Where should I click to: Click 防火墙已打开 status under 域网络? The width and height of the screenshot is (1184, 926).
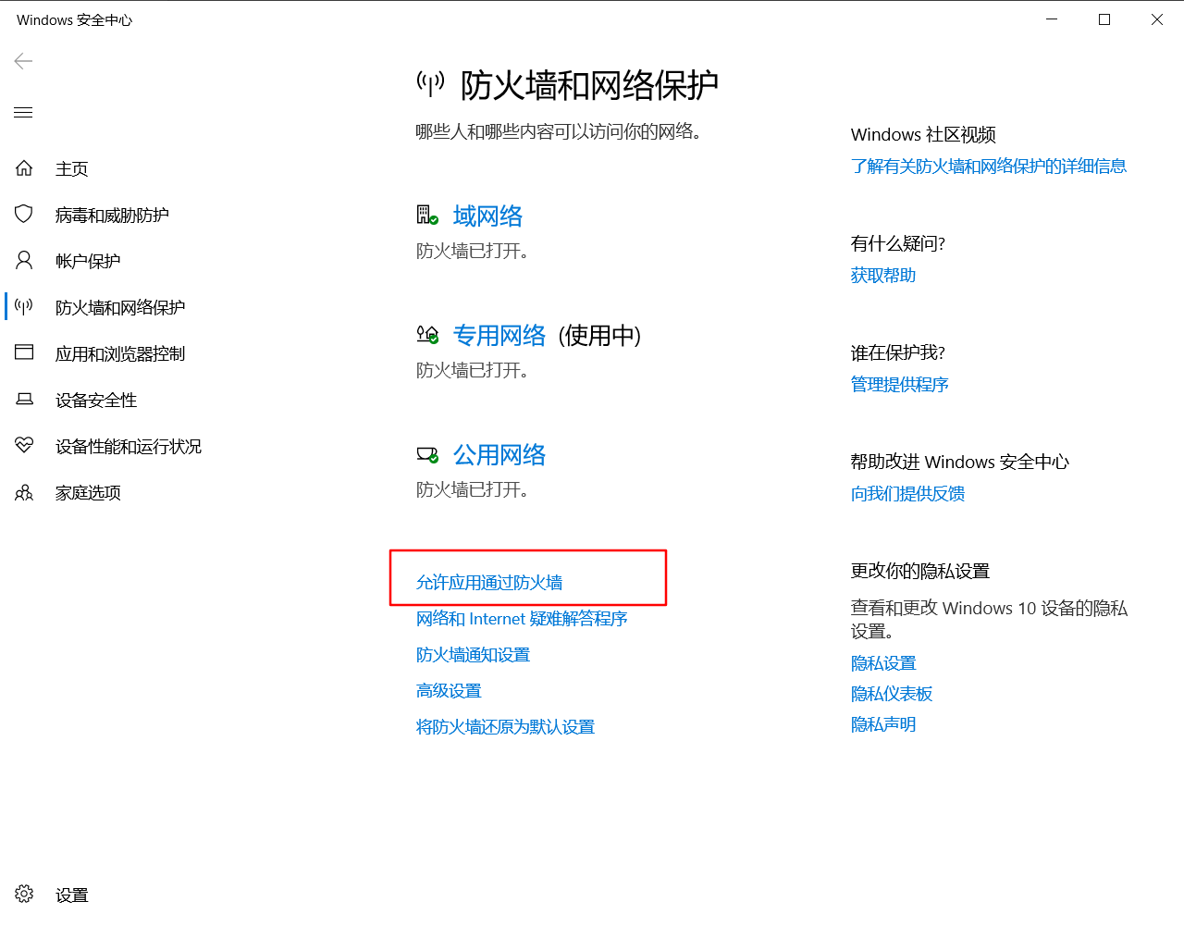472,251
